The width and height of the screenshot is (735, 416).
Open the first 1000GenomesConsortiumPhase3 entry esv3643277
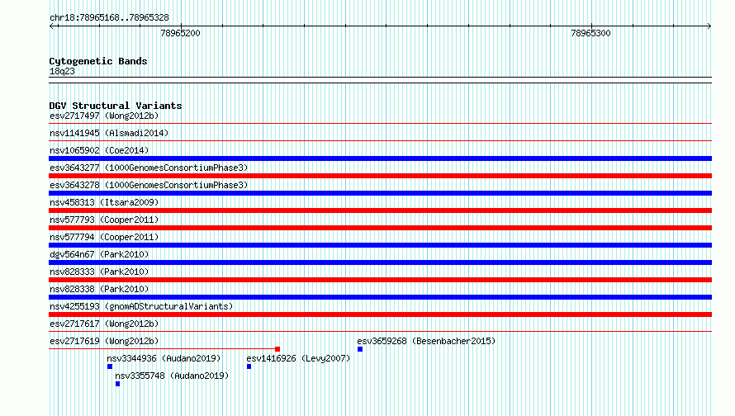click(149, 168)
